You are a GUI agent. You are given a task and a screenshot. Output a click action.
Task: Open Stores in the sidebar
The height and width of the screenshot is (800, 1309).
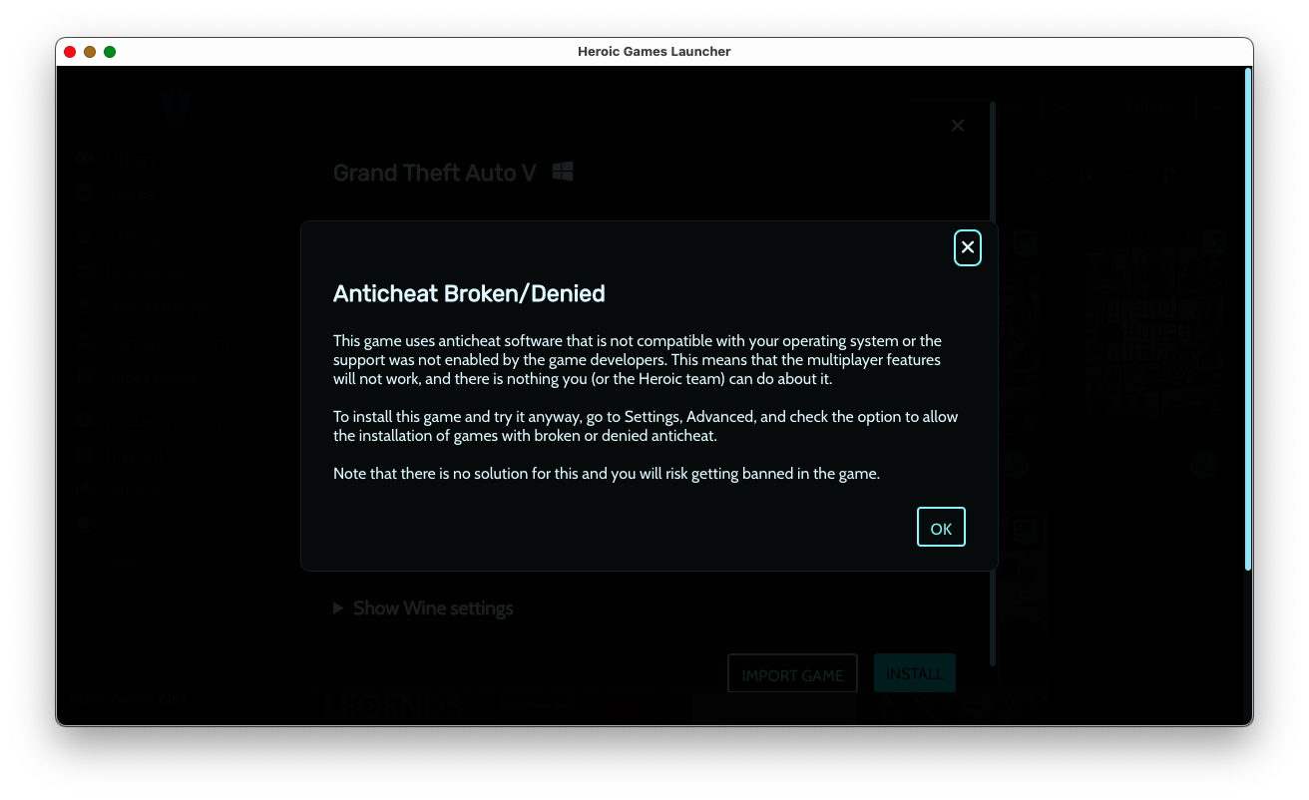point(115,194)
